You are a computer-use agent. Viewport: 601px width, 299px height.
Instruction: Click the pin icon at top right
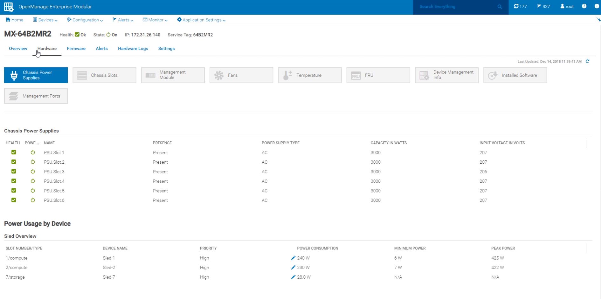point(598,20)
